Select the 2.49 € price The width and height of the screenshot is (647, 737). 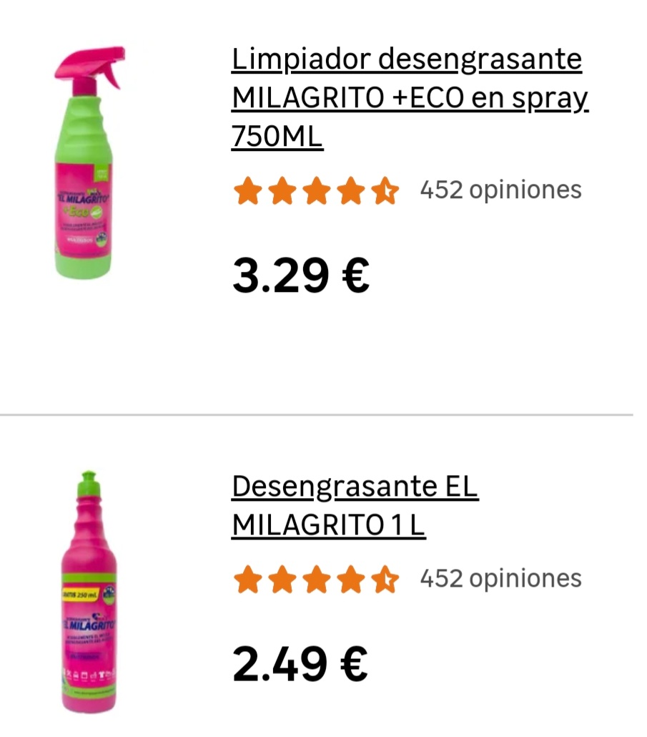300,664
